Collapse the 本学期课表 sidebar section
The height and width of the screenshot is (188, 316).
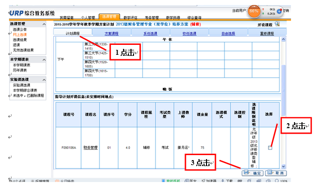pos(44,60)
